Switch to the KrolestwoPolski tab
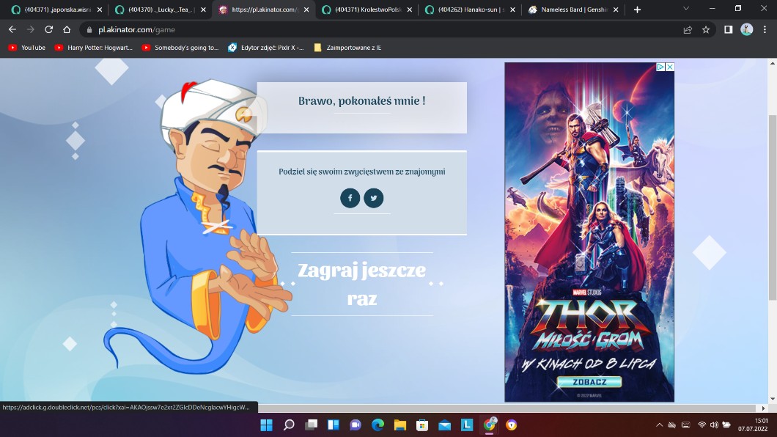This screenshot has width=777, height=437. [x=363, y=10]
